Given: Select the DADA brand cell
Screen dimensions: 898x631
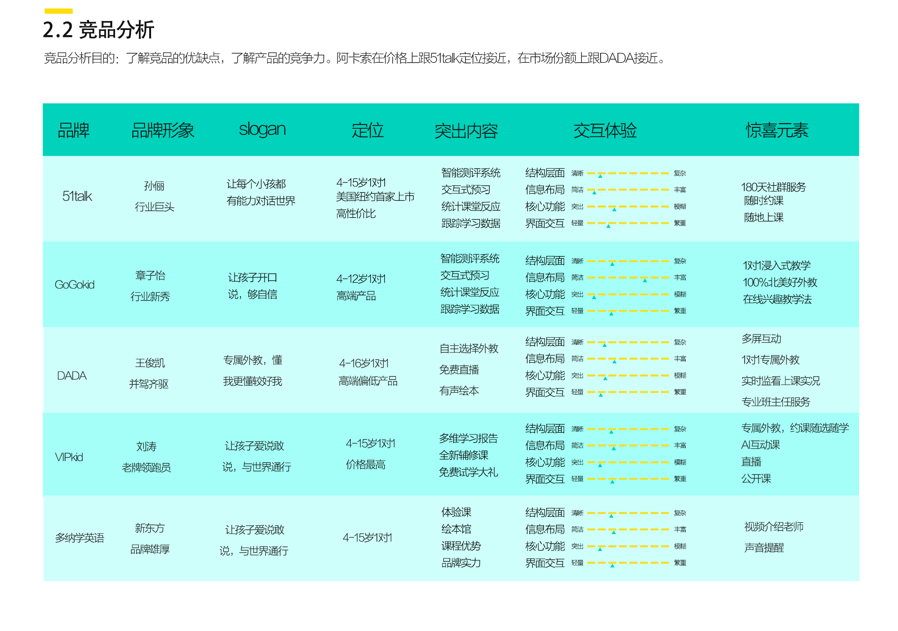Looking at the screenshot, I should [x=72, y=375].
